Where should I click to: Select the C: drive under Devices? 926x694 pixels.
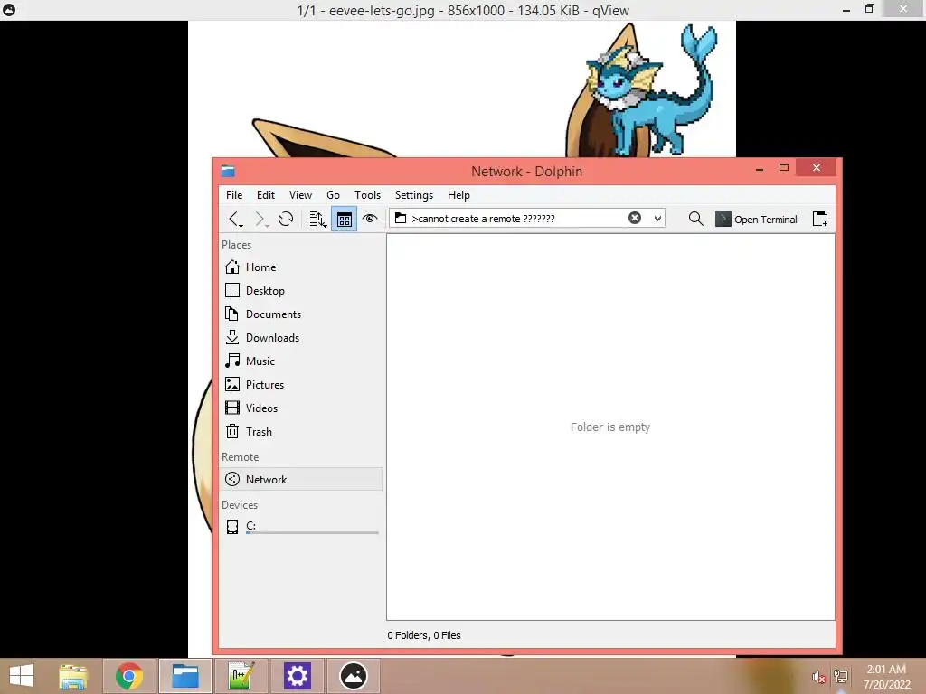click(301, 527)
